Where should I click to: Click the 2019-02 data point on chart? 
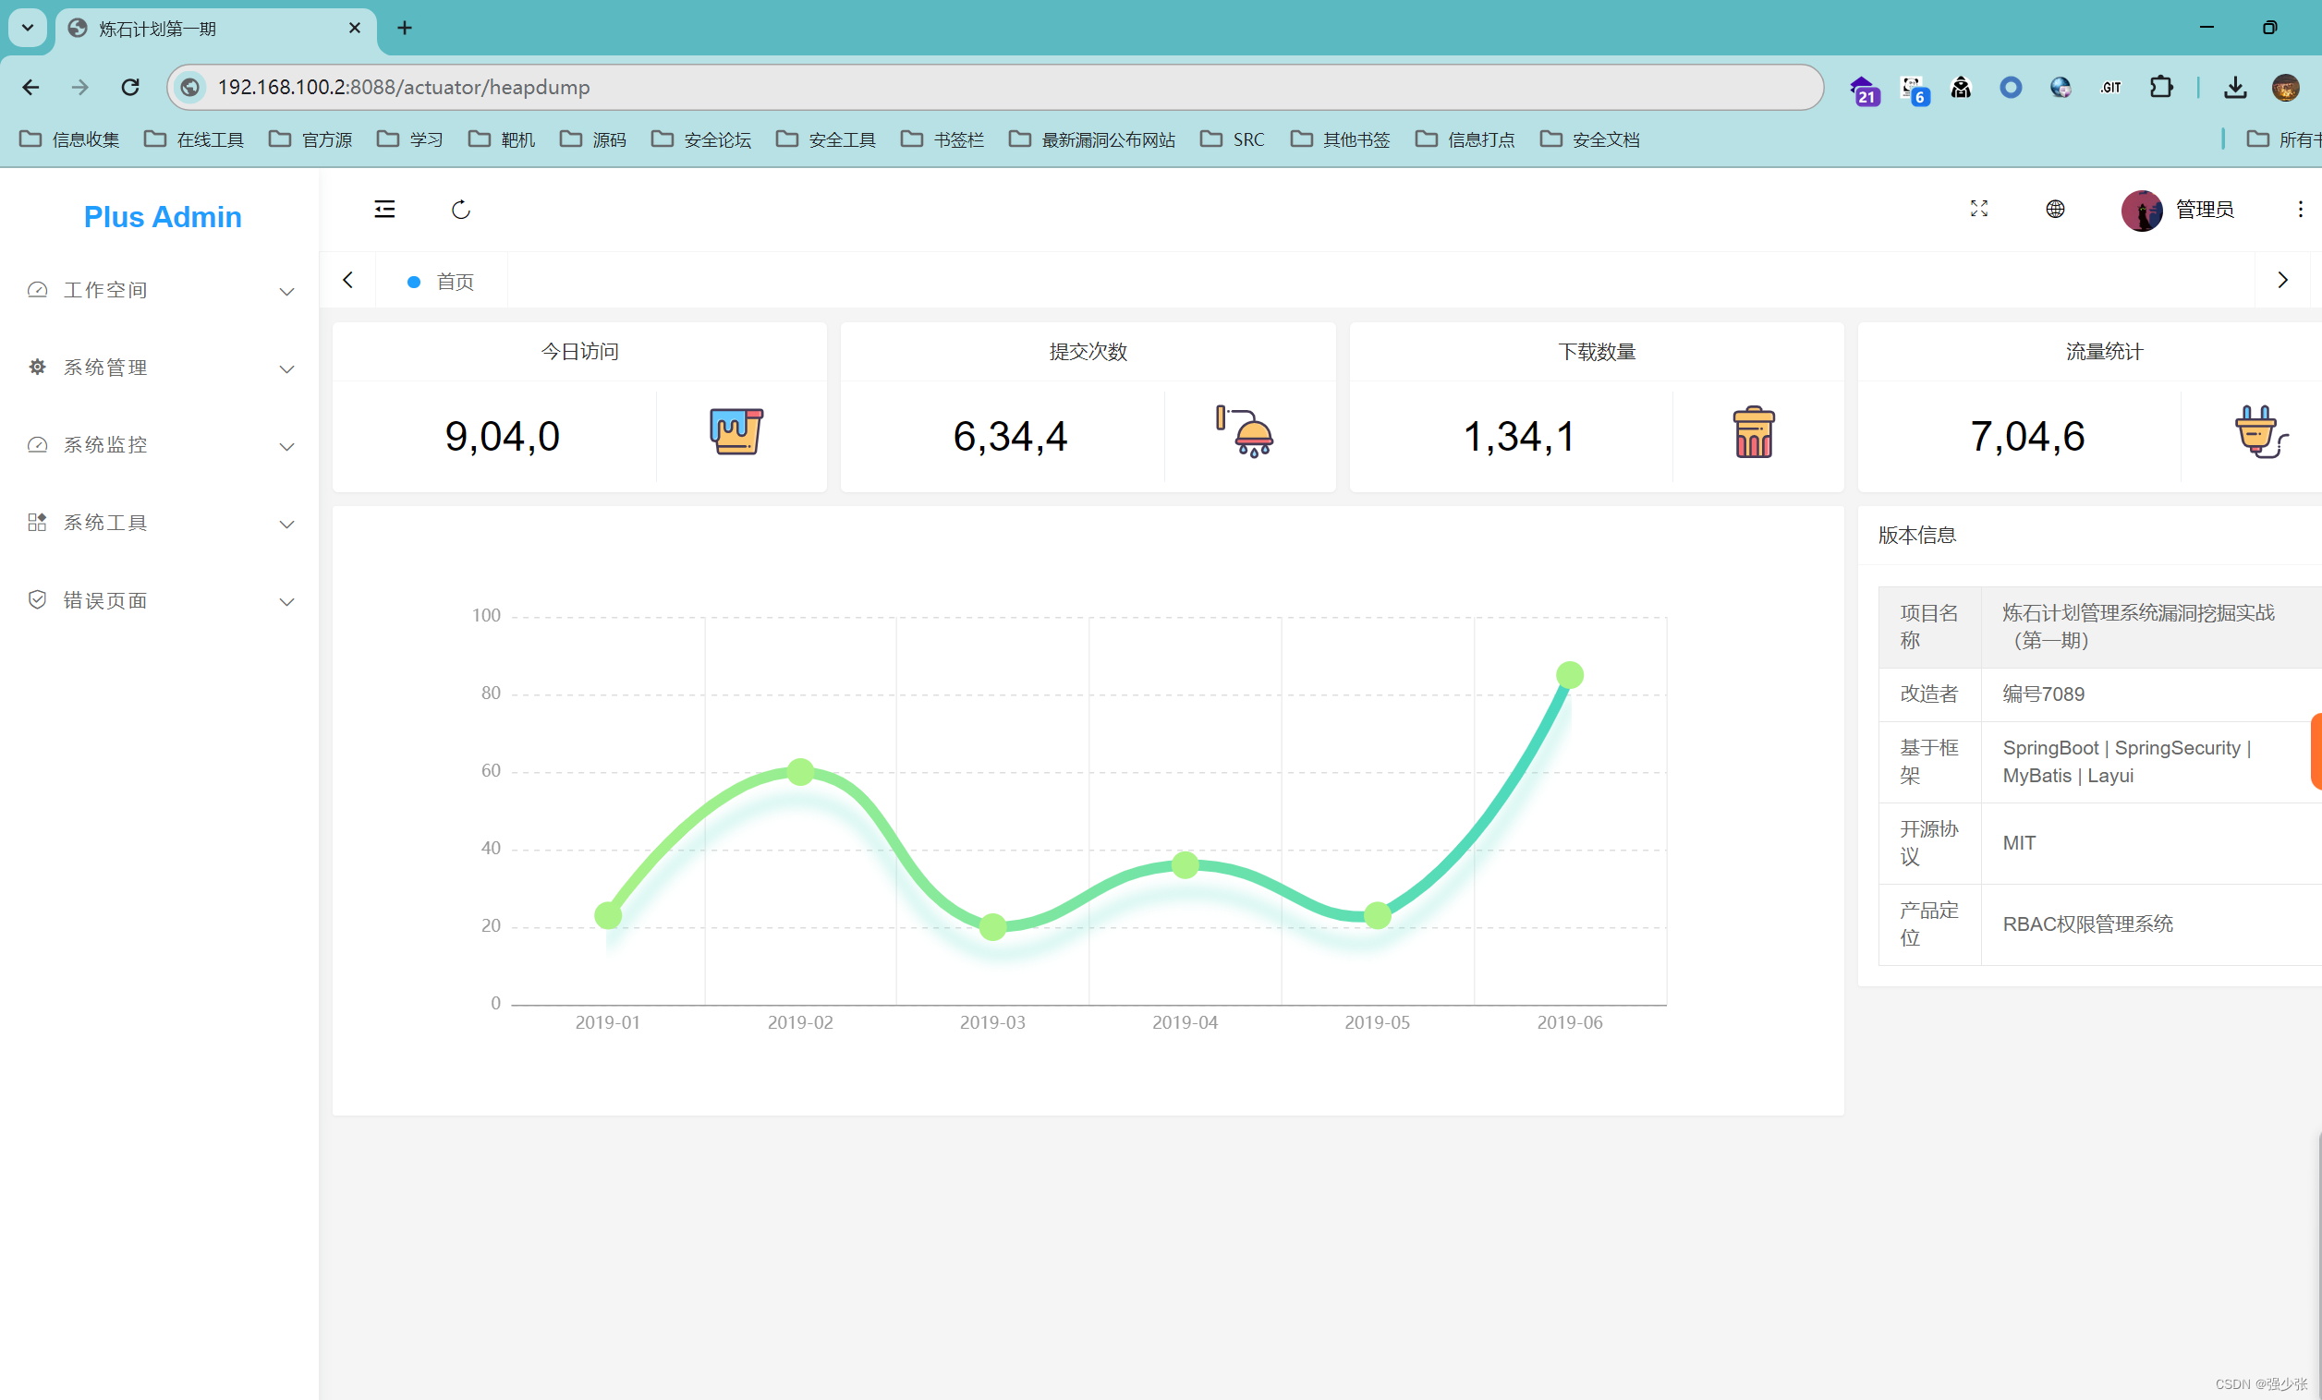[x=800, y=772]
